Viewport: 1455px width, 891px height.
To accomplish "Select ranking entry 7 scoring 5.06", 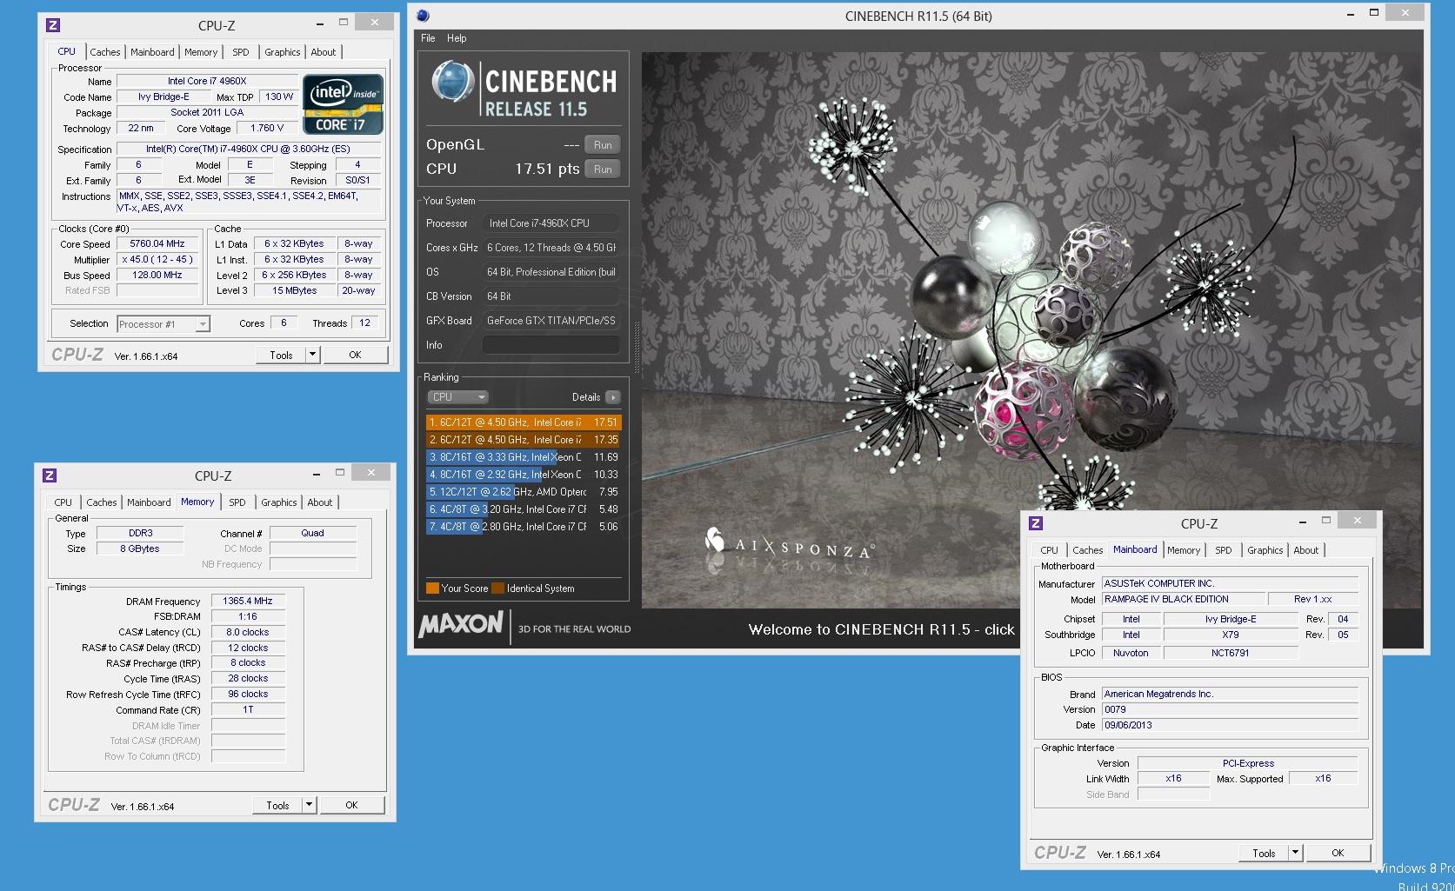I will point(524,527).
